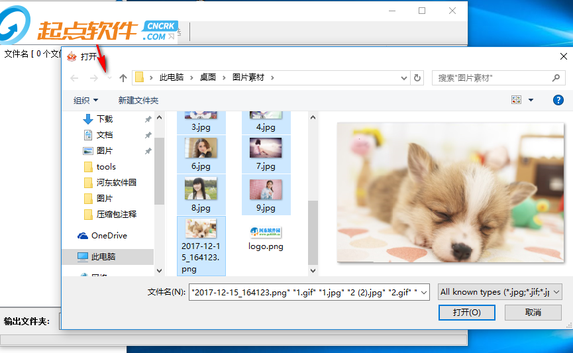This screenshot has width=573, height=353.
Task: Close the background application window
Action: [452, 11]
